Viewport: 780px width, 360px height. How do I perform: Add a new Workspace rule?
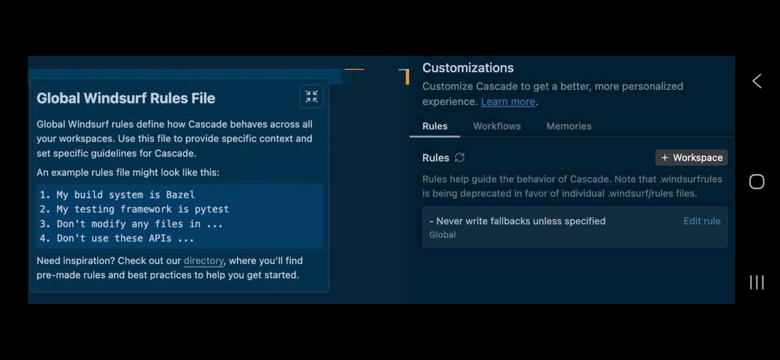pos(692,157)
